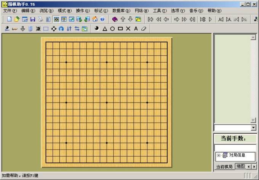This screenshot has height=180, width=259.
Task: Click the 当前棋局 tab
Action: [224, 167]
